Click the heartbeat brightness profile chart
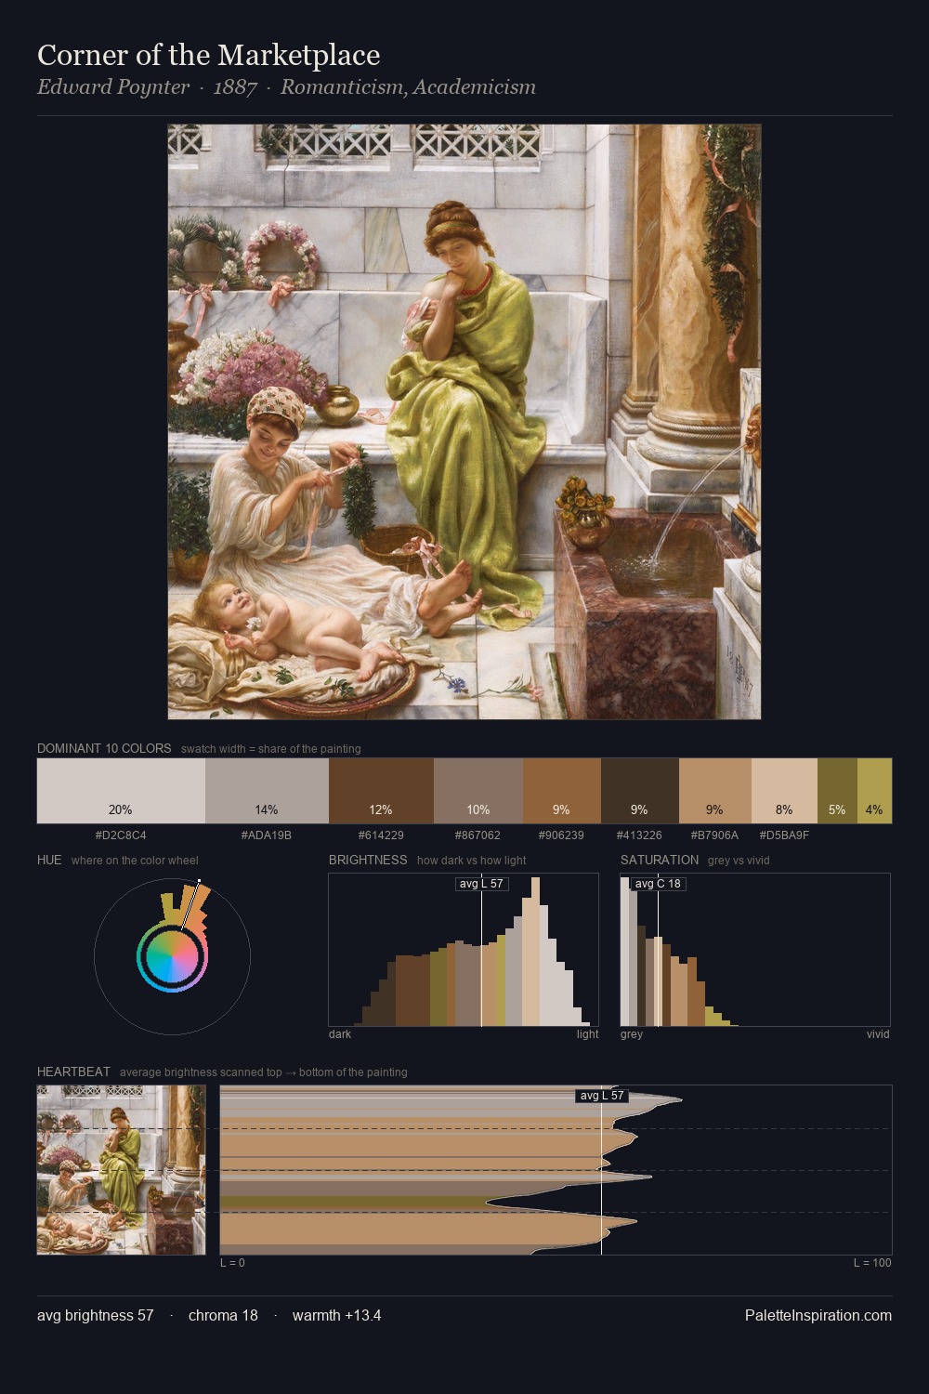 coord(556,1169)
